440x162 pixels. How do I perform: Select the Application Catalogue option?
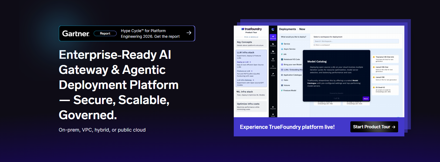[291, 75]
